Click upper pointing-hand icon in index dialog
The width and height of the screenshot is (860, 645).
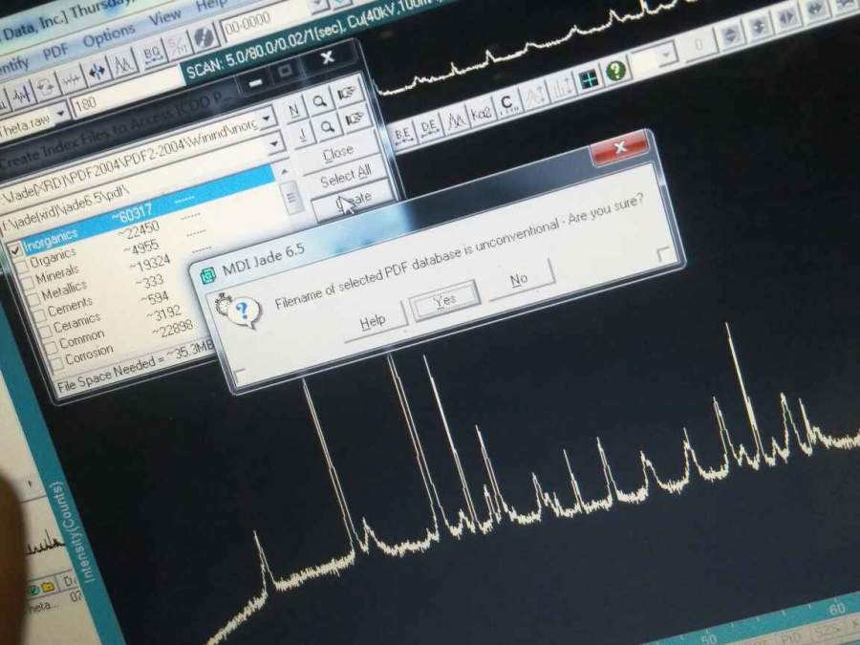[x=347, y=94]
